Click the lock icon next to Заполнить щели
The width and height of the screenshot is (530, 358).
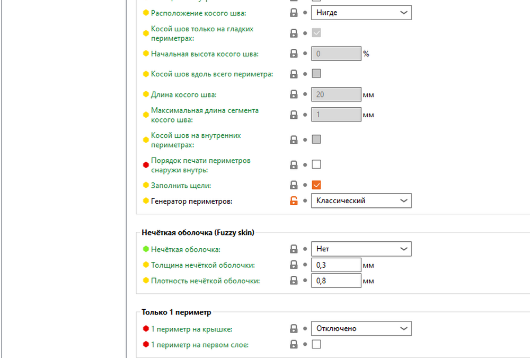point(294,185)
